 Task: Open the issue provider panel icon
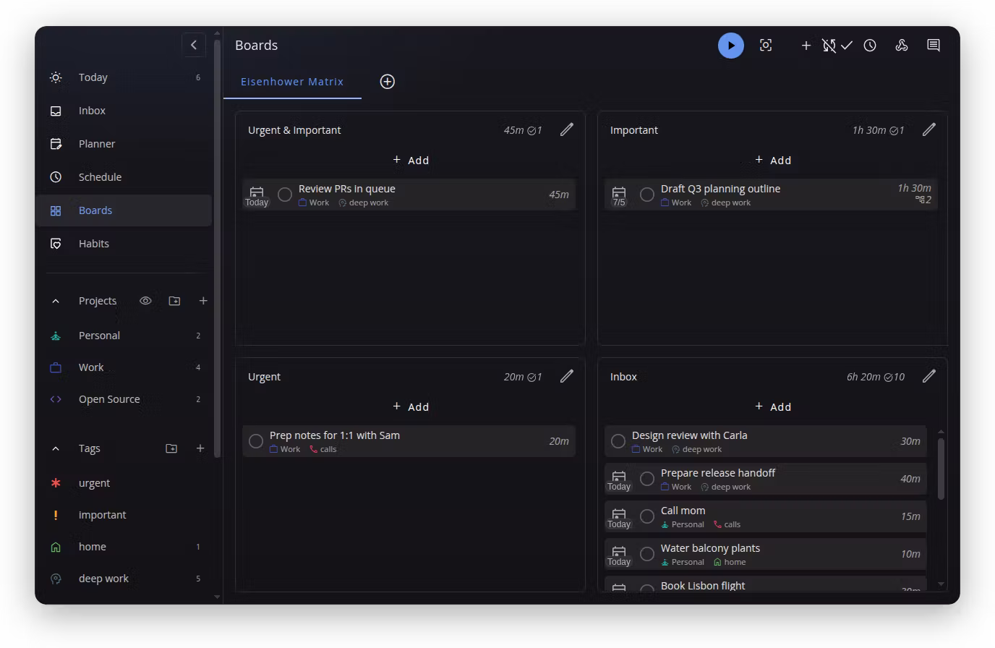click(x=902, y=46)
